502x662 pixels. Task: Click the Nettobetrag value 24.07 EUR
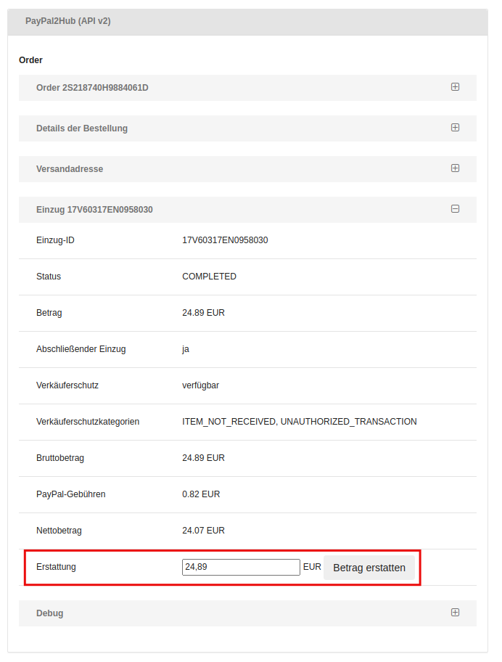pyautogui.click(x=203, y=531)
